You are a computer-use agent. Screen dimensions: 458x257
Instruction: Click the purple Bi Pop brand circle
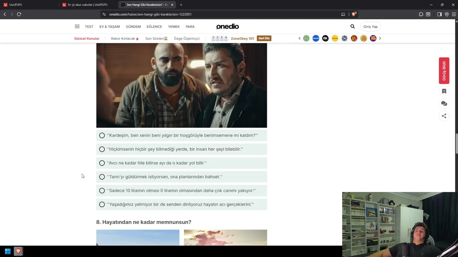coord(373,38)
